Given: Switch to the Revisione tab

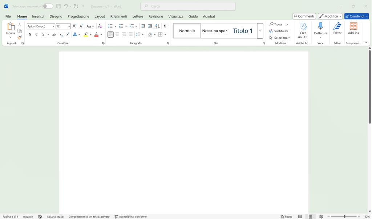Looking at the screenshot, I should click(x=155, y=16).
